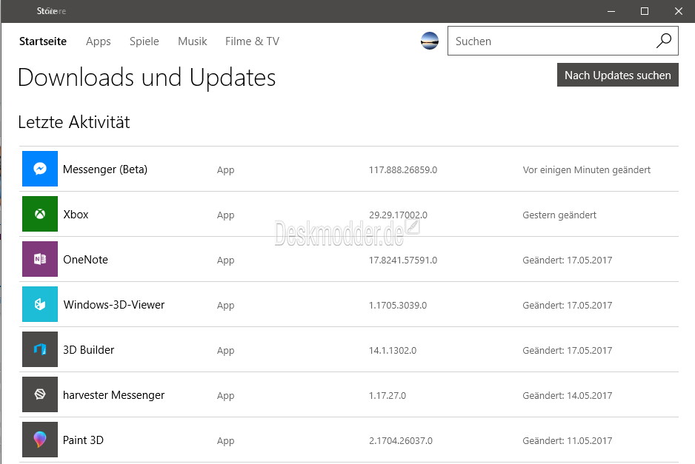695x464 pixels.
Task: Click version number 29.29.17002.0
Action: tap(398, 215)
